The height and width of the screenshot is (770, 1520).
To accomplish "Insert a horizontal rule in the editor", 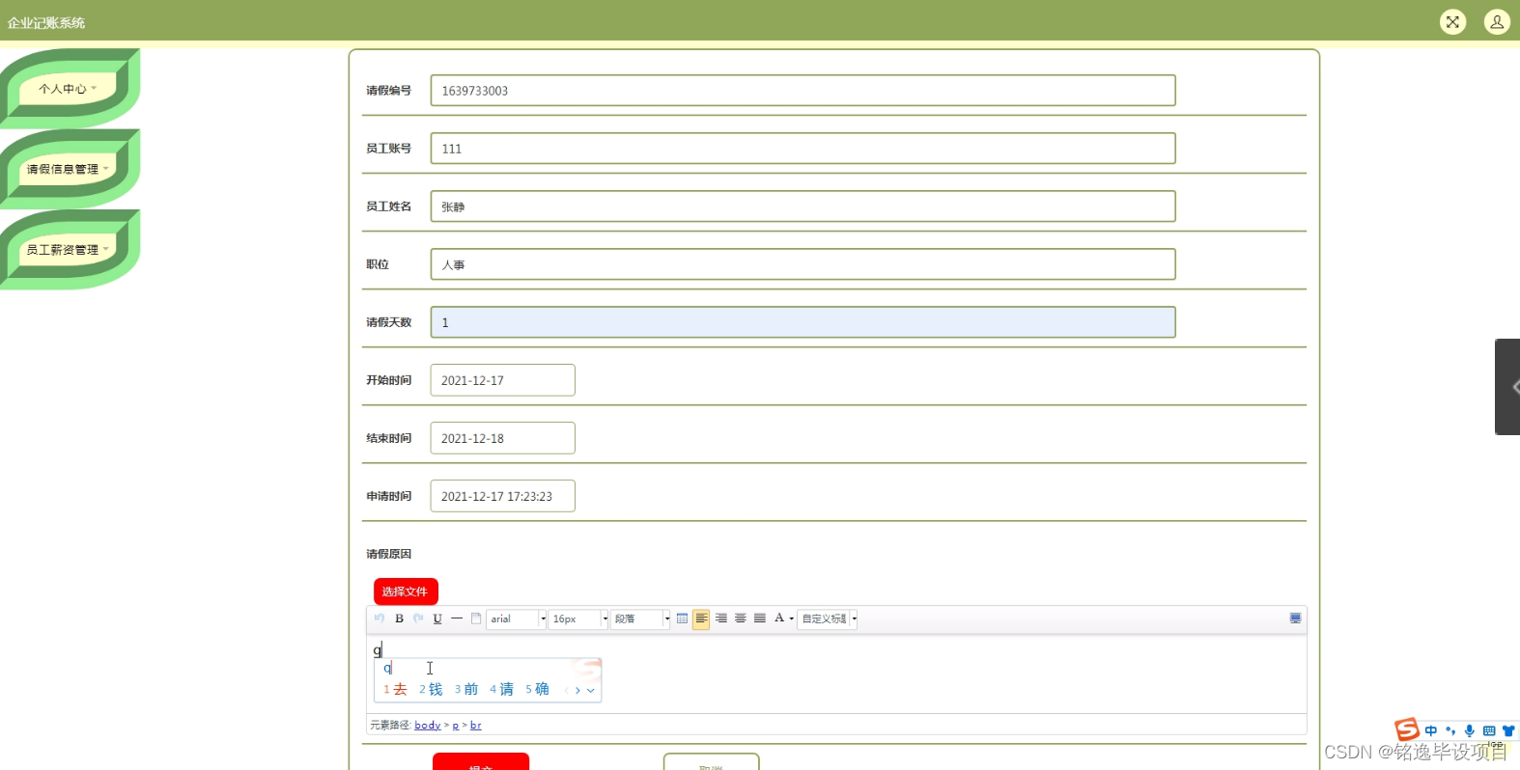I will 457,619.
